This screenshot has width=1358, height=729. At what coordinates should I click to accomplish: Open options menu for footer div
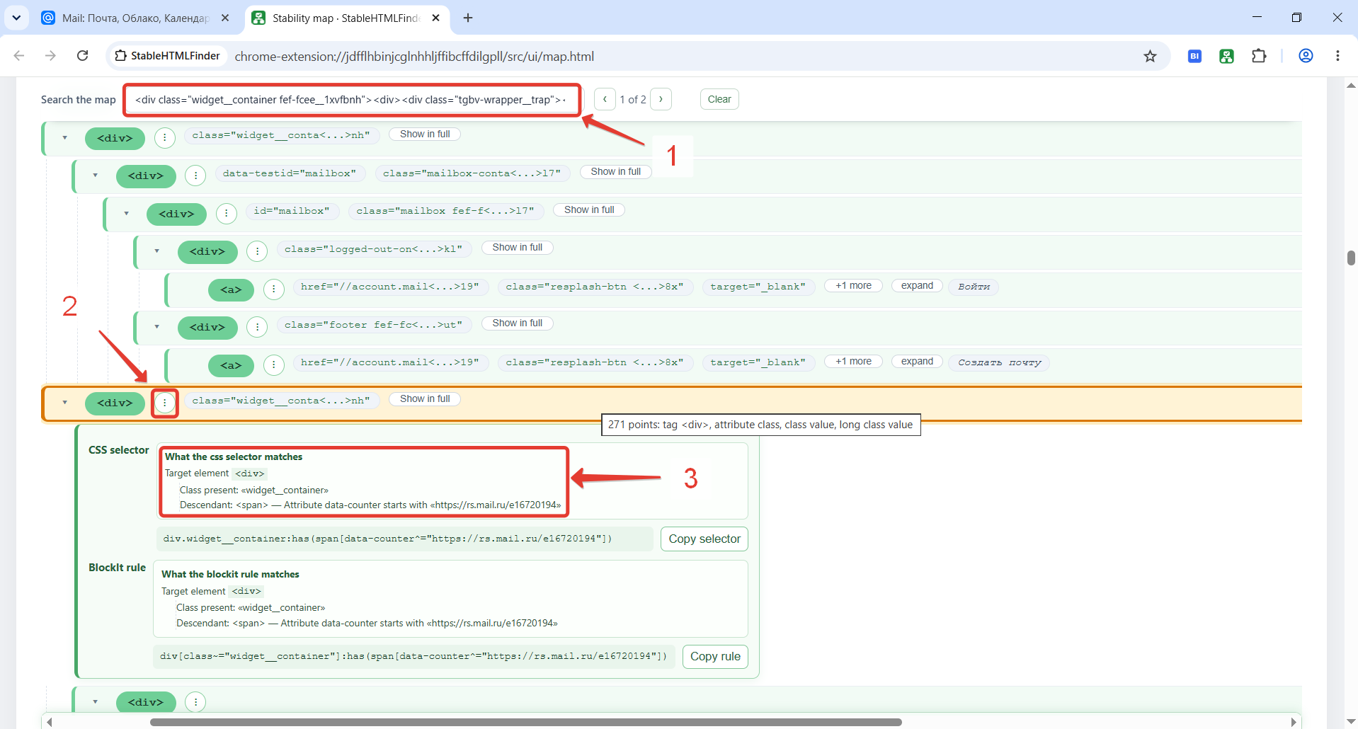click(257, 327)
